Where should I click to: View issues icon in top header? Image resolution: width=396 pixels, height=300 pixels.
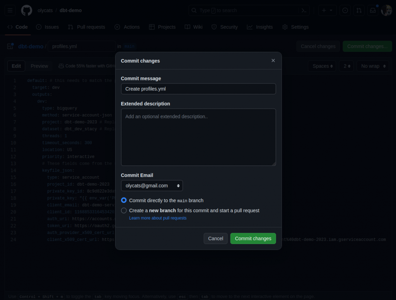pos(345,10)
